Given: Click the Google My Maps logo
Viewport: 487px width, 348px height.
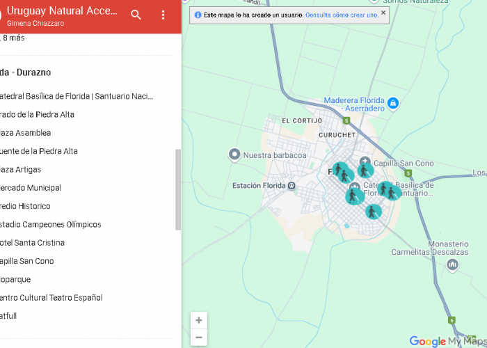Looking at the screenshot, I should (444, 341).
